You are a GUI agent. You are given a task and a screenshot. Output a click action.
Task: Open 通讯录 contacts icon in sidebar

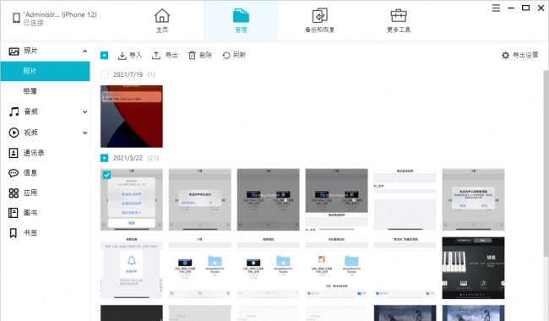(14, 153)
